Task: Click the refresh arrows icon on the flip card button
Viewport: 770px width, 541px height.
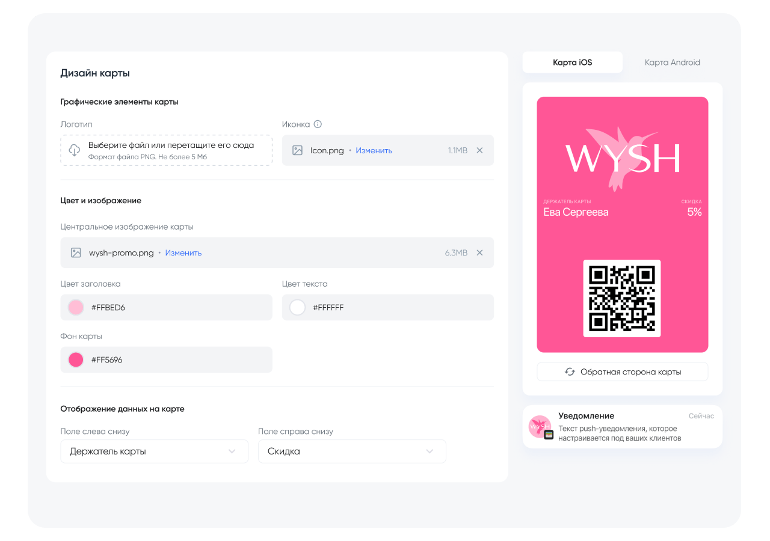Action: tap(570, 372)
